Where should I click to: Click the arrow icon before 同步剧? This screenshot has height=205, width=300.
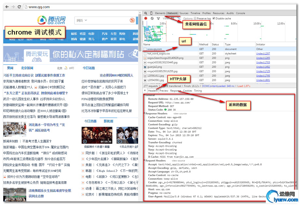pyautogui.click(x=83, y=153)
